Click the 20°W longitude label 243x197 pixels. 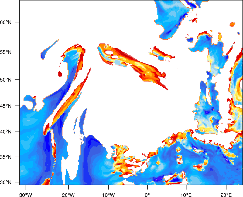click(68, 195)
